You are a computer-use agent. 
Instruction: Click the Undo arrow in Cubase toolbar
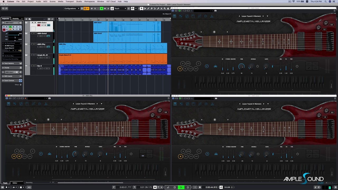point(3,8)
